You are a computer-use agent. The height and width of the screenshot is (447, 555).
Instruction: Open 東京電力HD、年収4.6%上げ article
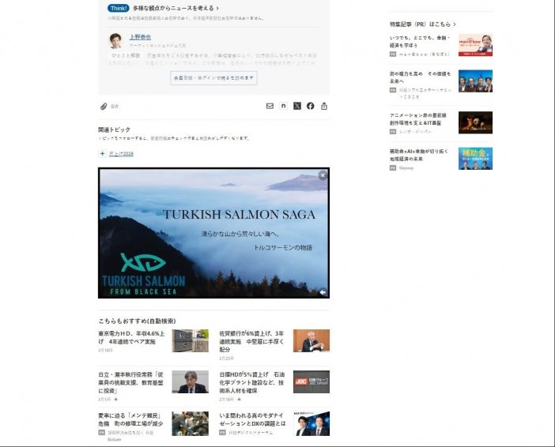coord(131,337)
